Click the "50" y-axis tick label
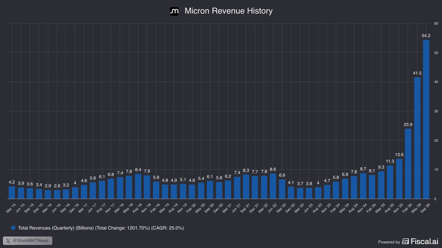Screen dimensions: 442x248 (x=436, y=53)
